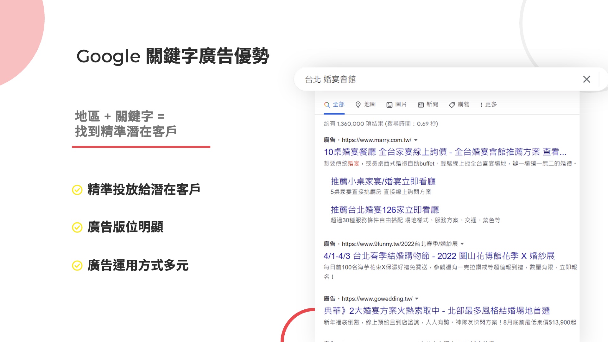
Task: Click the check icon beside 精準投放給潛在客戶
Action: point(77,190)
